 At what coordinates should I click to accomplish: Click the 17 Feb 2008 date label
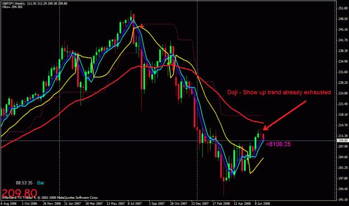(x=222, y=204)
